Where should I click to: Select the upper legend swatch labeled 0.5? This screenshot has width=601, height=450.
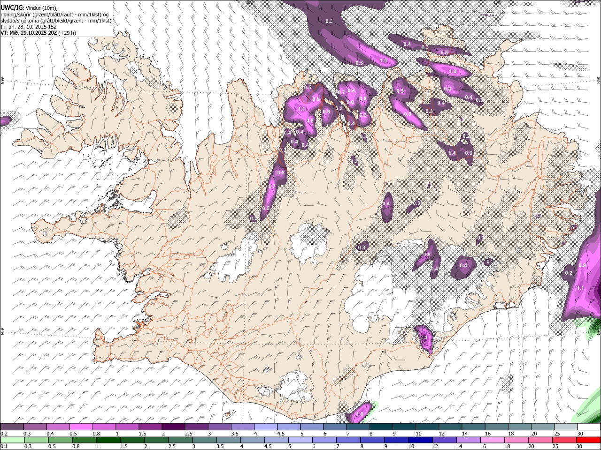coord(81,427)
